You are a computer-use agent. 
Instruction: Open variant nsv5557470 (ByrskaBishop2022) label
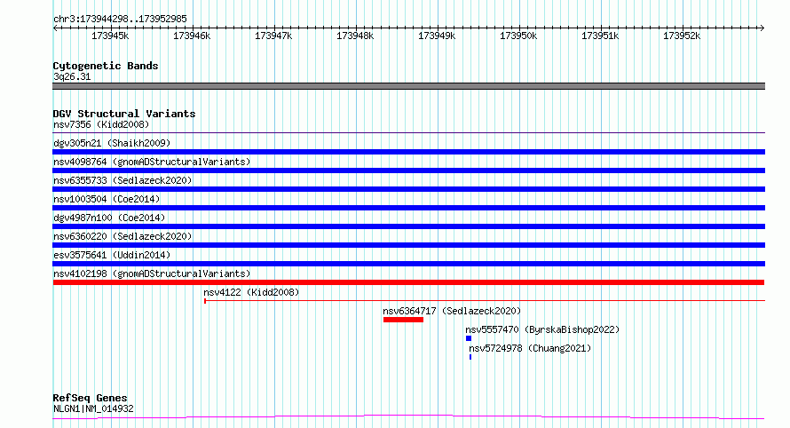pyautogui.click(x=542, y=329)
